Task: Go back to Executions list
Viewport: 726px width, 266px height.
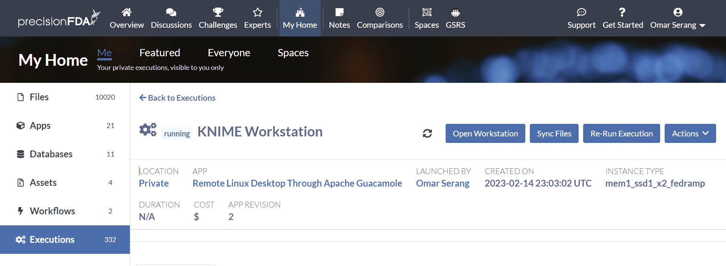Action: 178,98
